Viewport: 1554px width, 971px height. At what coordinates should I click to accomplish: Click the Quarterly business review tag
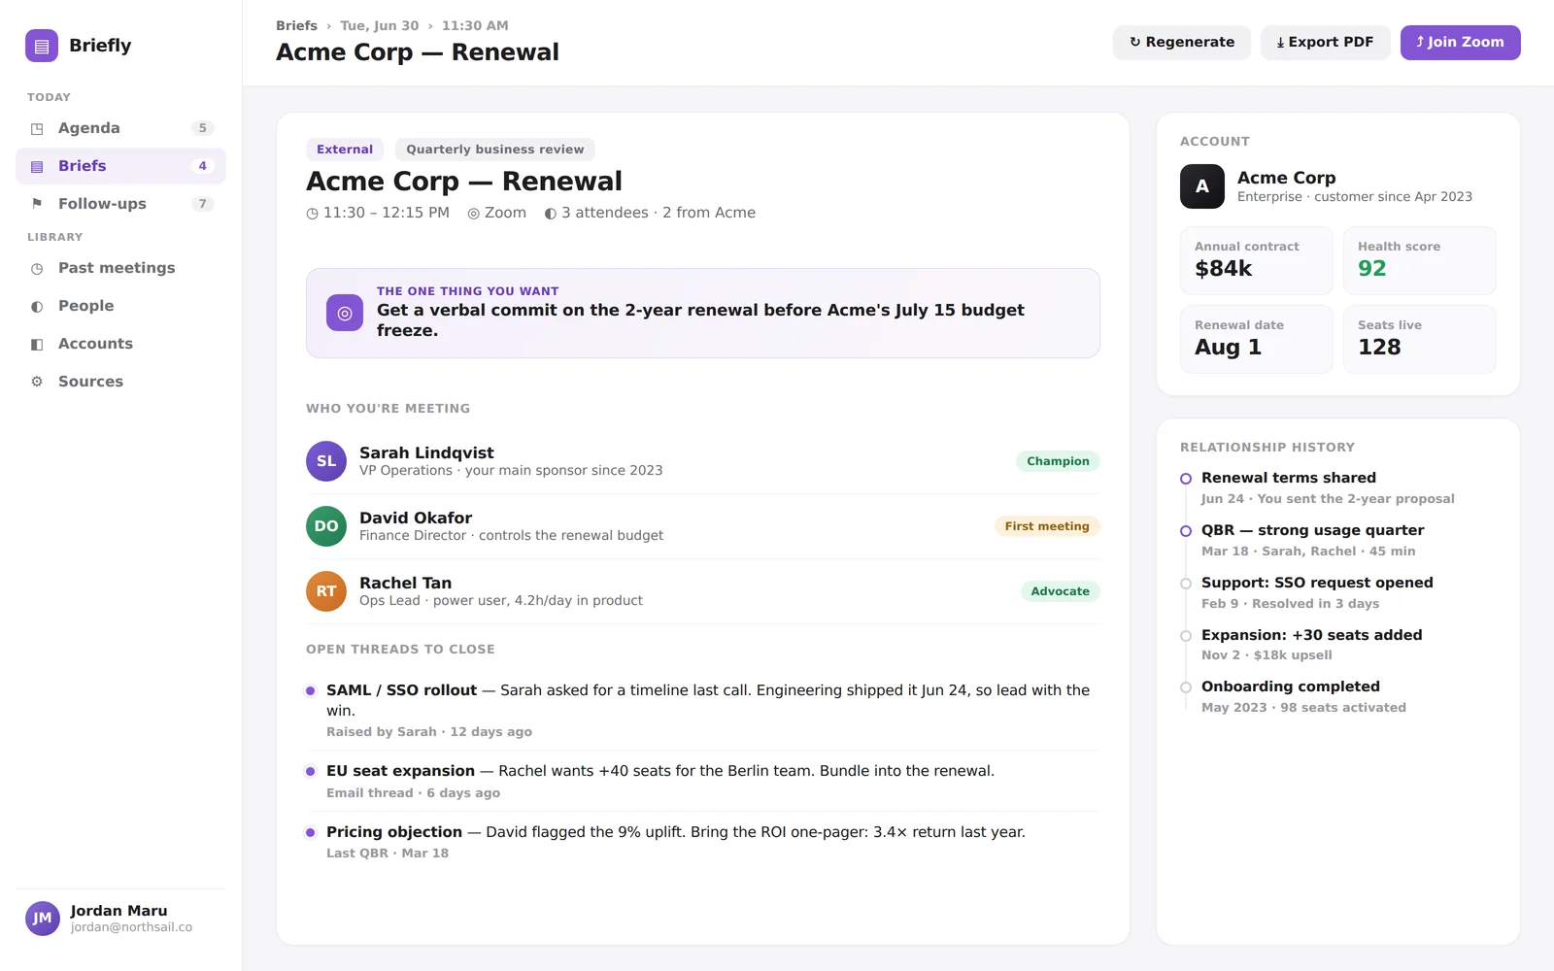pos(495,150)
